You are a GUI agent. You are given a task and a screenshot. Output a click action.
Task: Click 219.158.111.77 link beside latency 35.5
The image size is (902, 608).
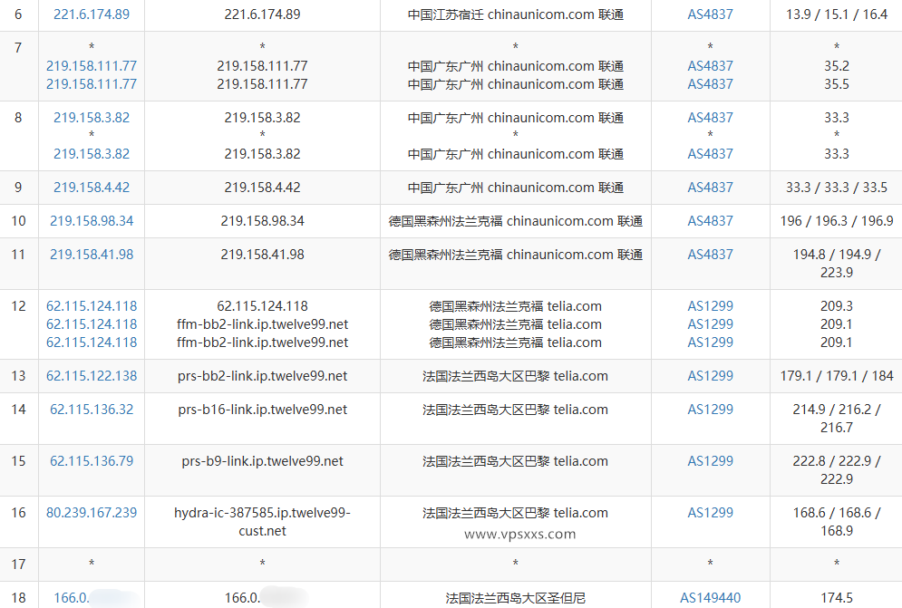click(92, 84)
